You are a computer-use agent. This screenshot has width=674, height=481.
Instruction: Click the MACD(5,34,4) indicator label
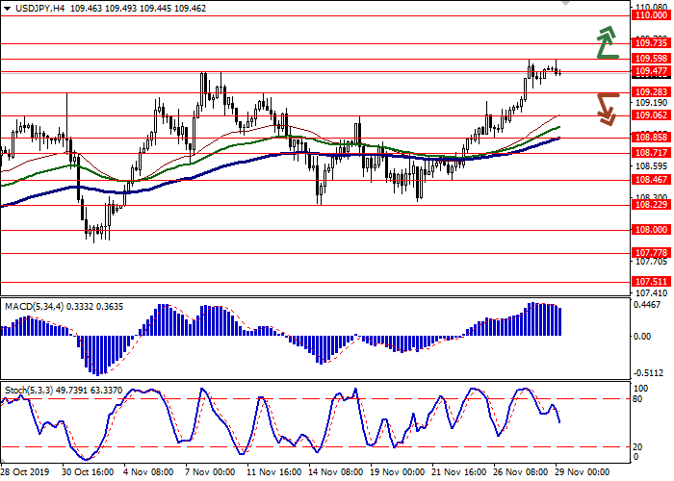coord(36,306)
